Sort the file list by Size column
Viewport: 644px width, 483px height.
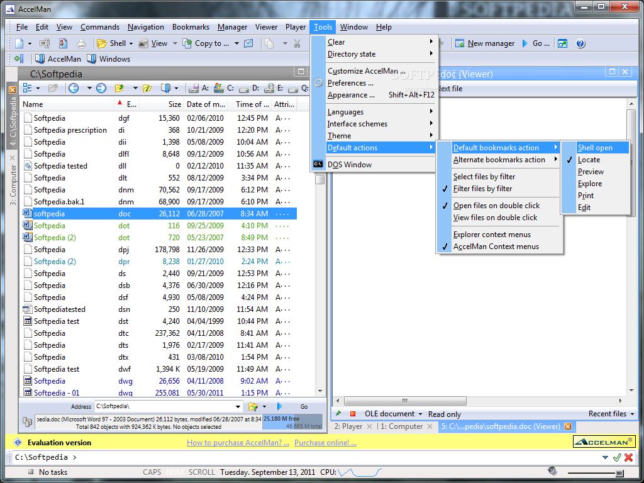162,104
